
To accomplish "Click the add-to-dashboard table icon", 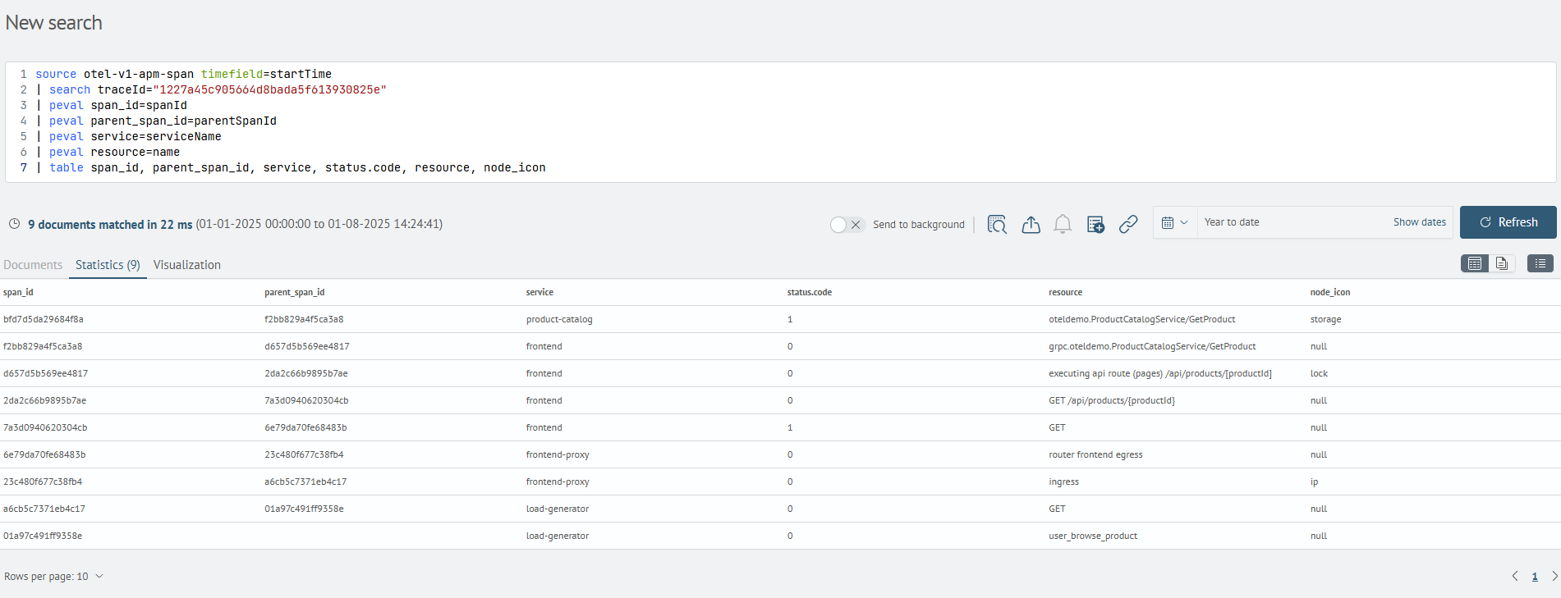I will pyautogui.click(x=1095, y=224).
